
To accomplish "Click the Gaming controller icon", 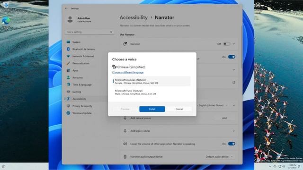I will (68, 92).
